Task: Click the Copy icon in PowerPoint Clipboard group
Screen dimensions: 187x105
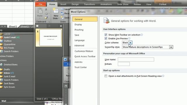Action: (46, 13)
